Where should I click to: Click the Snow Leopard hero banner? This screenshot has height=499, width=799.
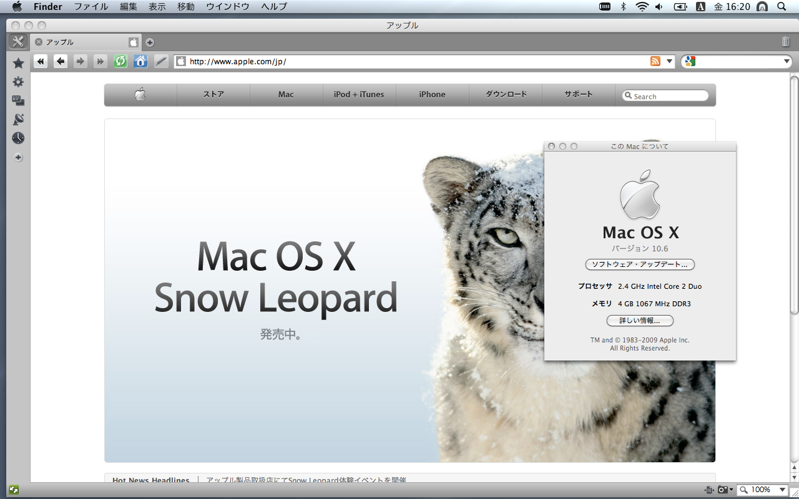pyautogui.click(x=409, y=291)
